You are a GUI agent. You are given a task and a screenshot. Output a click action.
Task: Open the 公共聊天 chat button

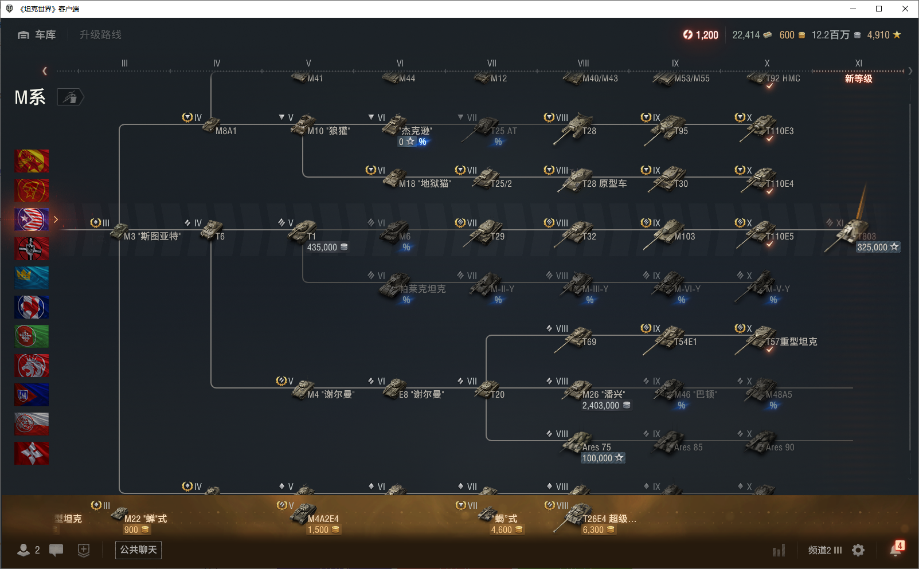pyautogui.click(x=138, y=550)
